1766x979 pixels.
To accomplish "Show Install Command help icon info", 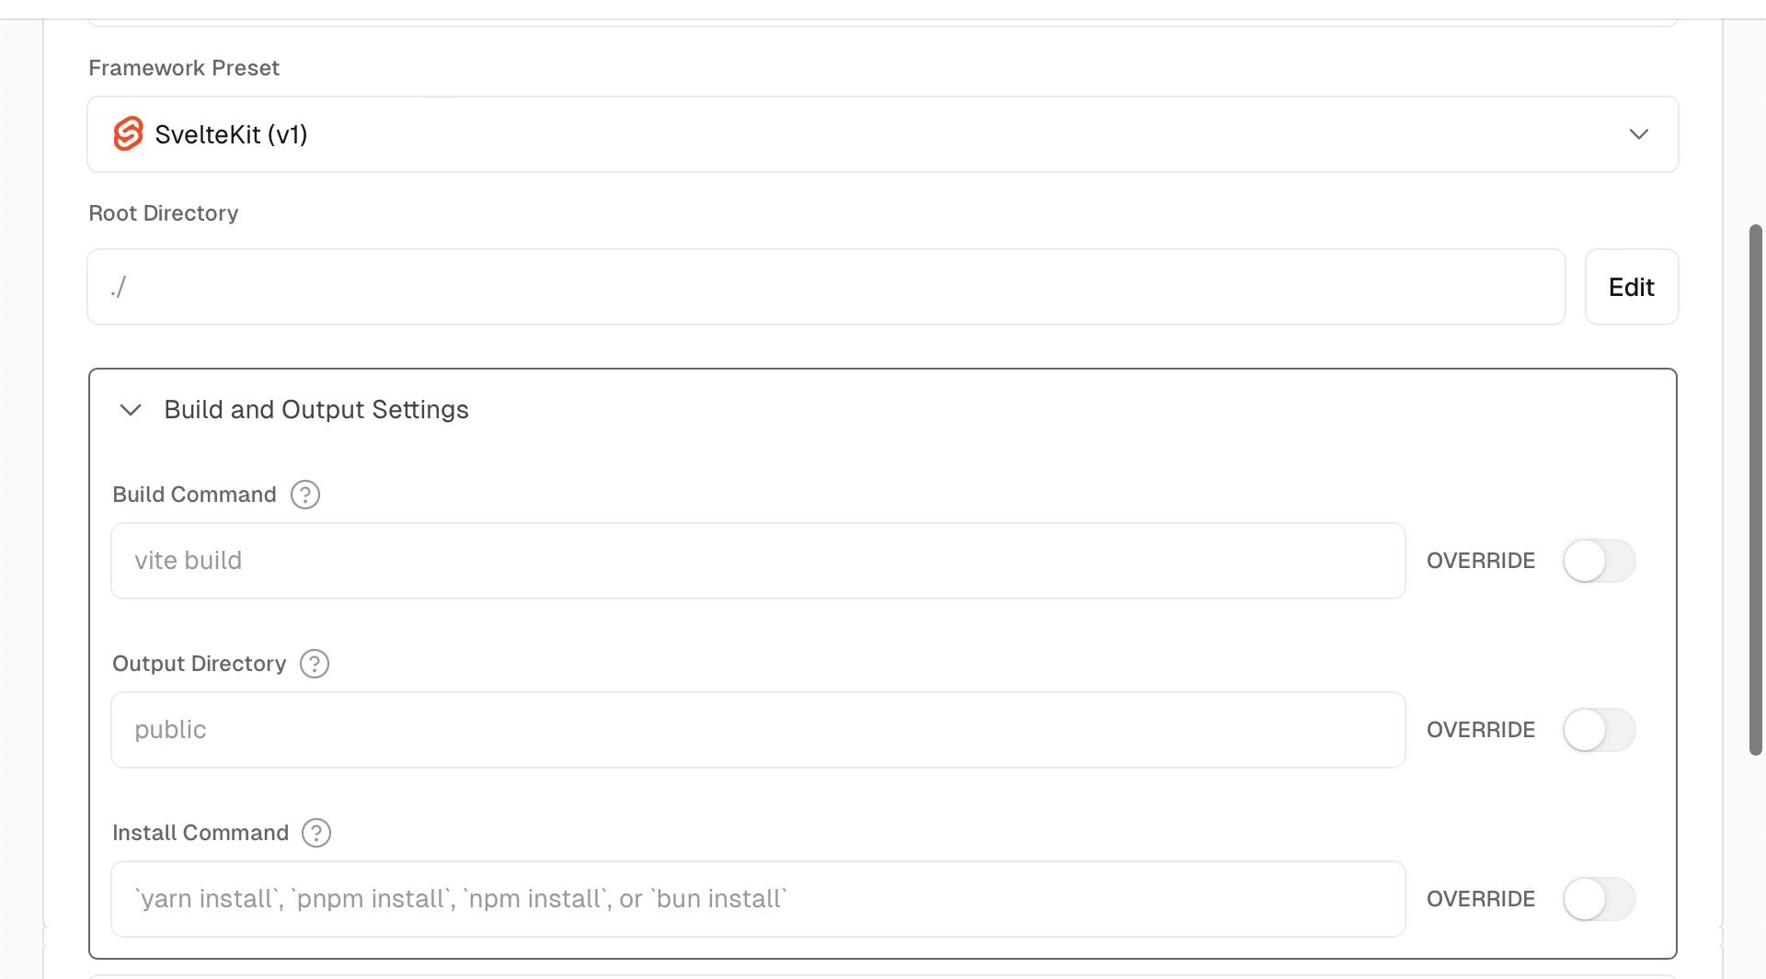I will tap(316, 833).
